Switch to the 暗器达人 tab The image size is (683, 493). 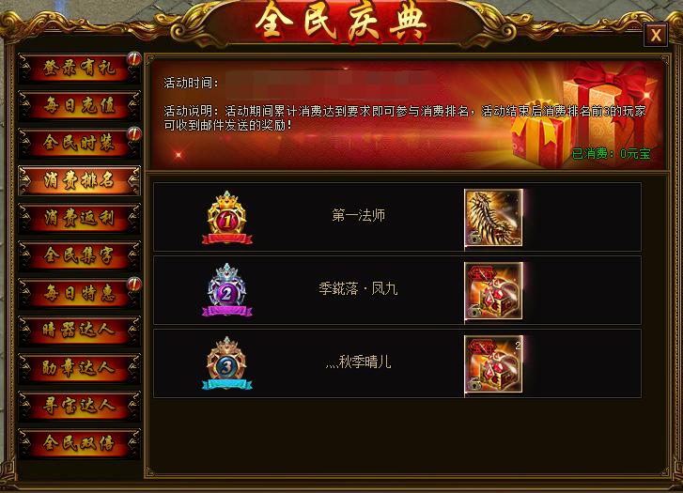79,331
